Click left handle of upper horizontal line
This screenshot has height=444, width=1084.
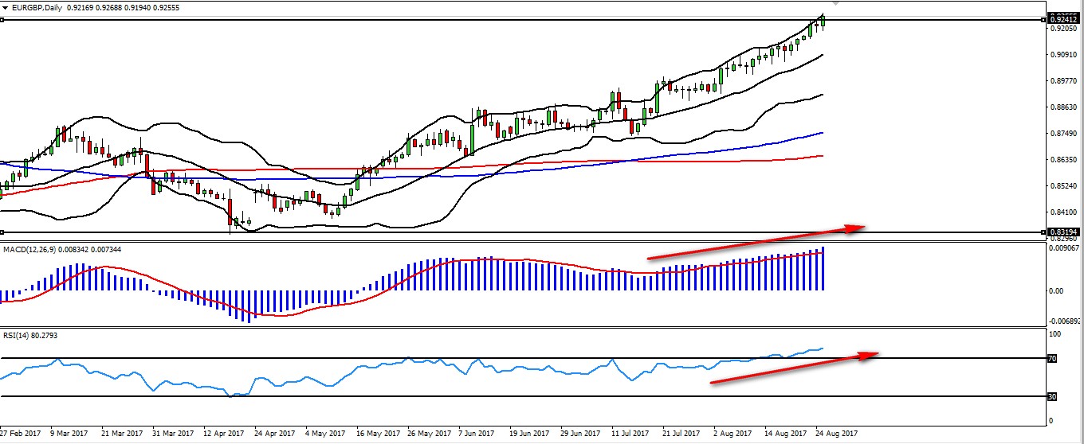2,19
